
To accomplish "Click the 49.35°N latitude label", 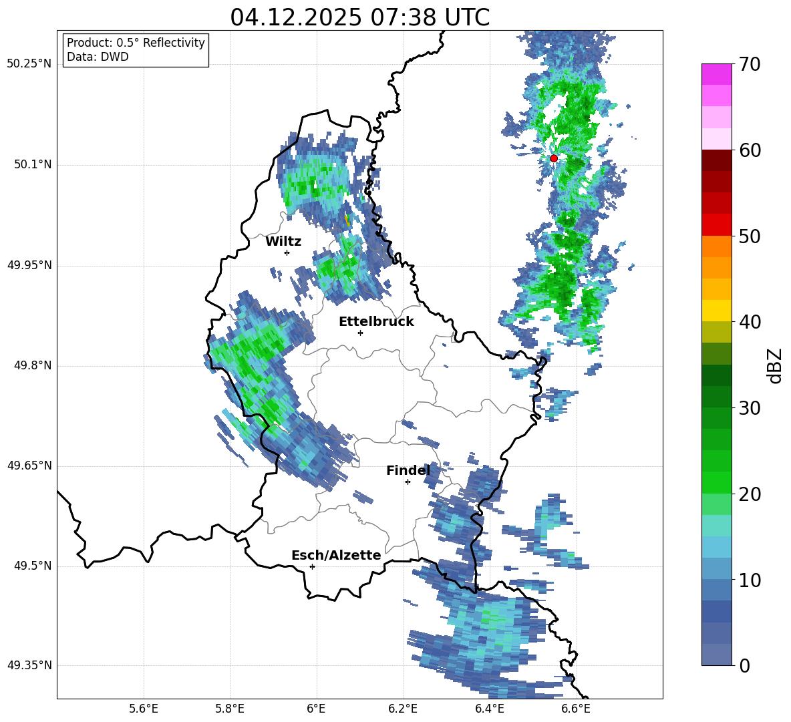I will 29,665.
